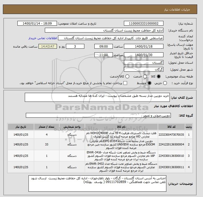Click price validity date 1400/01/30

coord(144,55)
